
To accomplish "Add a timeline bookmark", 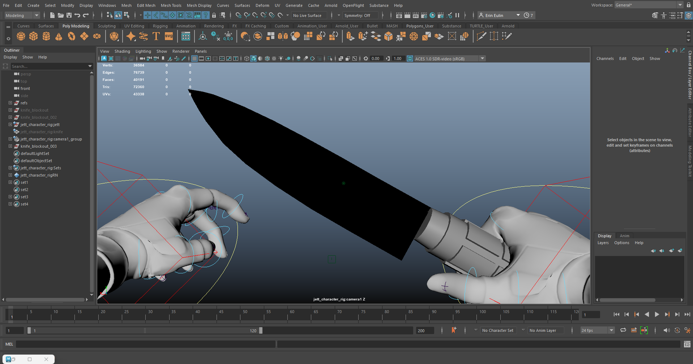I will [x=454, y=330].
